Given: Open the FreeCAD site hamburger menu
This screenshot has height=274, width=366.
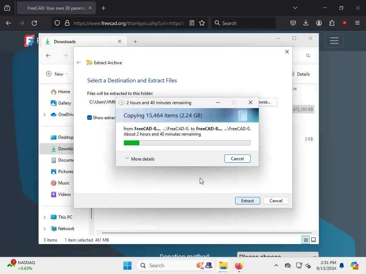Looking at the screenshot, I should pos(334,41).
